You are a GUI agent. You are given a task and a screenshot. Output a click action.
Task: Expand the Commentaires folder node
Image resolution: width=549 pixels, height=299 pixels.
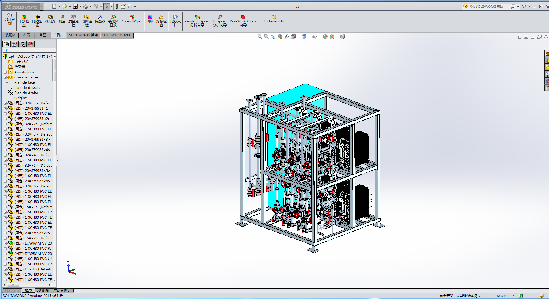pyautogui.click(x=5, y=77)
